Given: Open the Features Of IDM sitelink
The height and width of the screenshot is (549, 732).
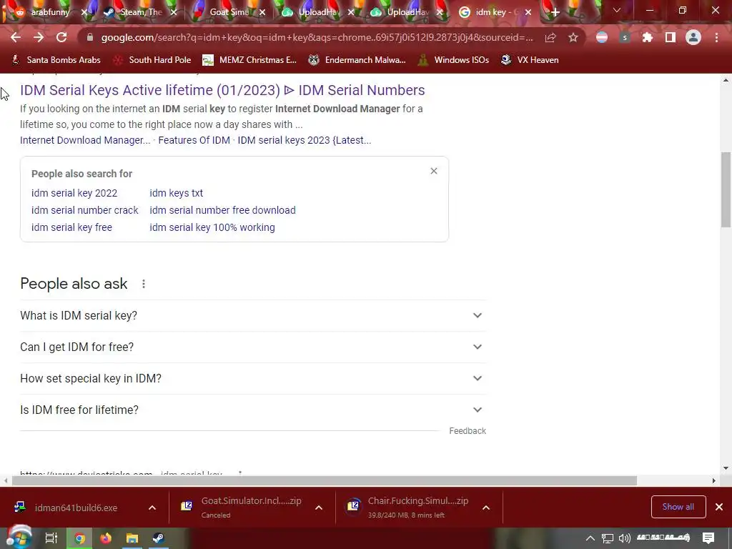Looking at the screenshot, I should (x=194, y=140).
